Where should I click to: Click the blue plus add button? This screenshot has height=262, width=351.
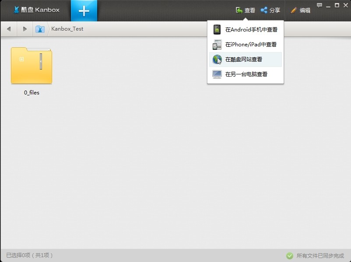pyautogui.click(x=84, y=11)
